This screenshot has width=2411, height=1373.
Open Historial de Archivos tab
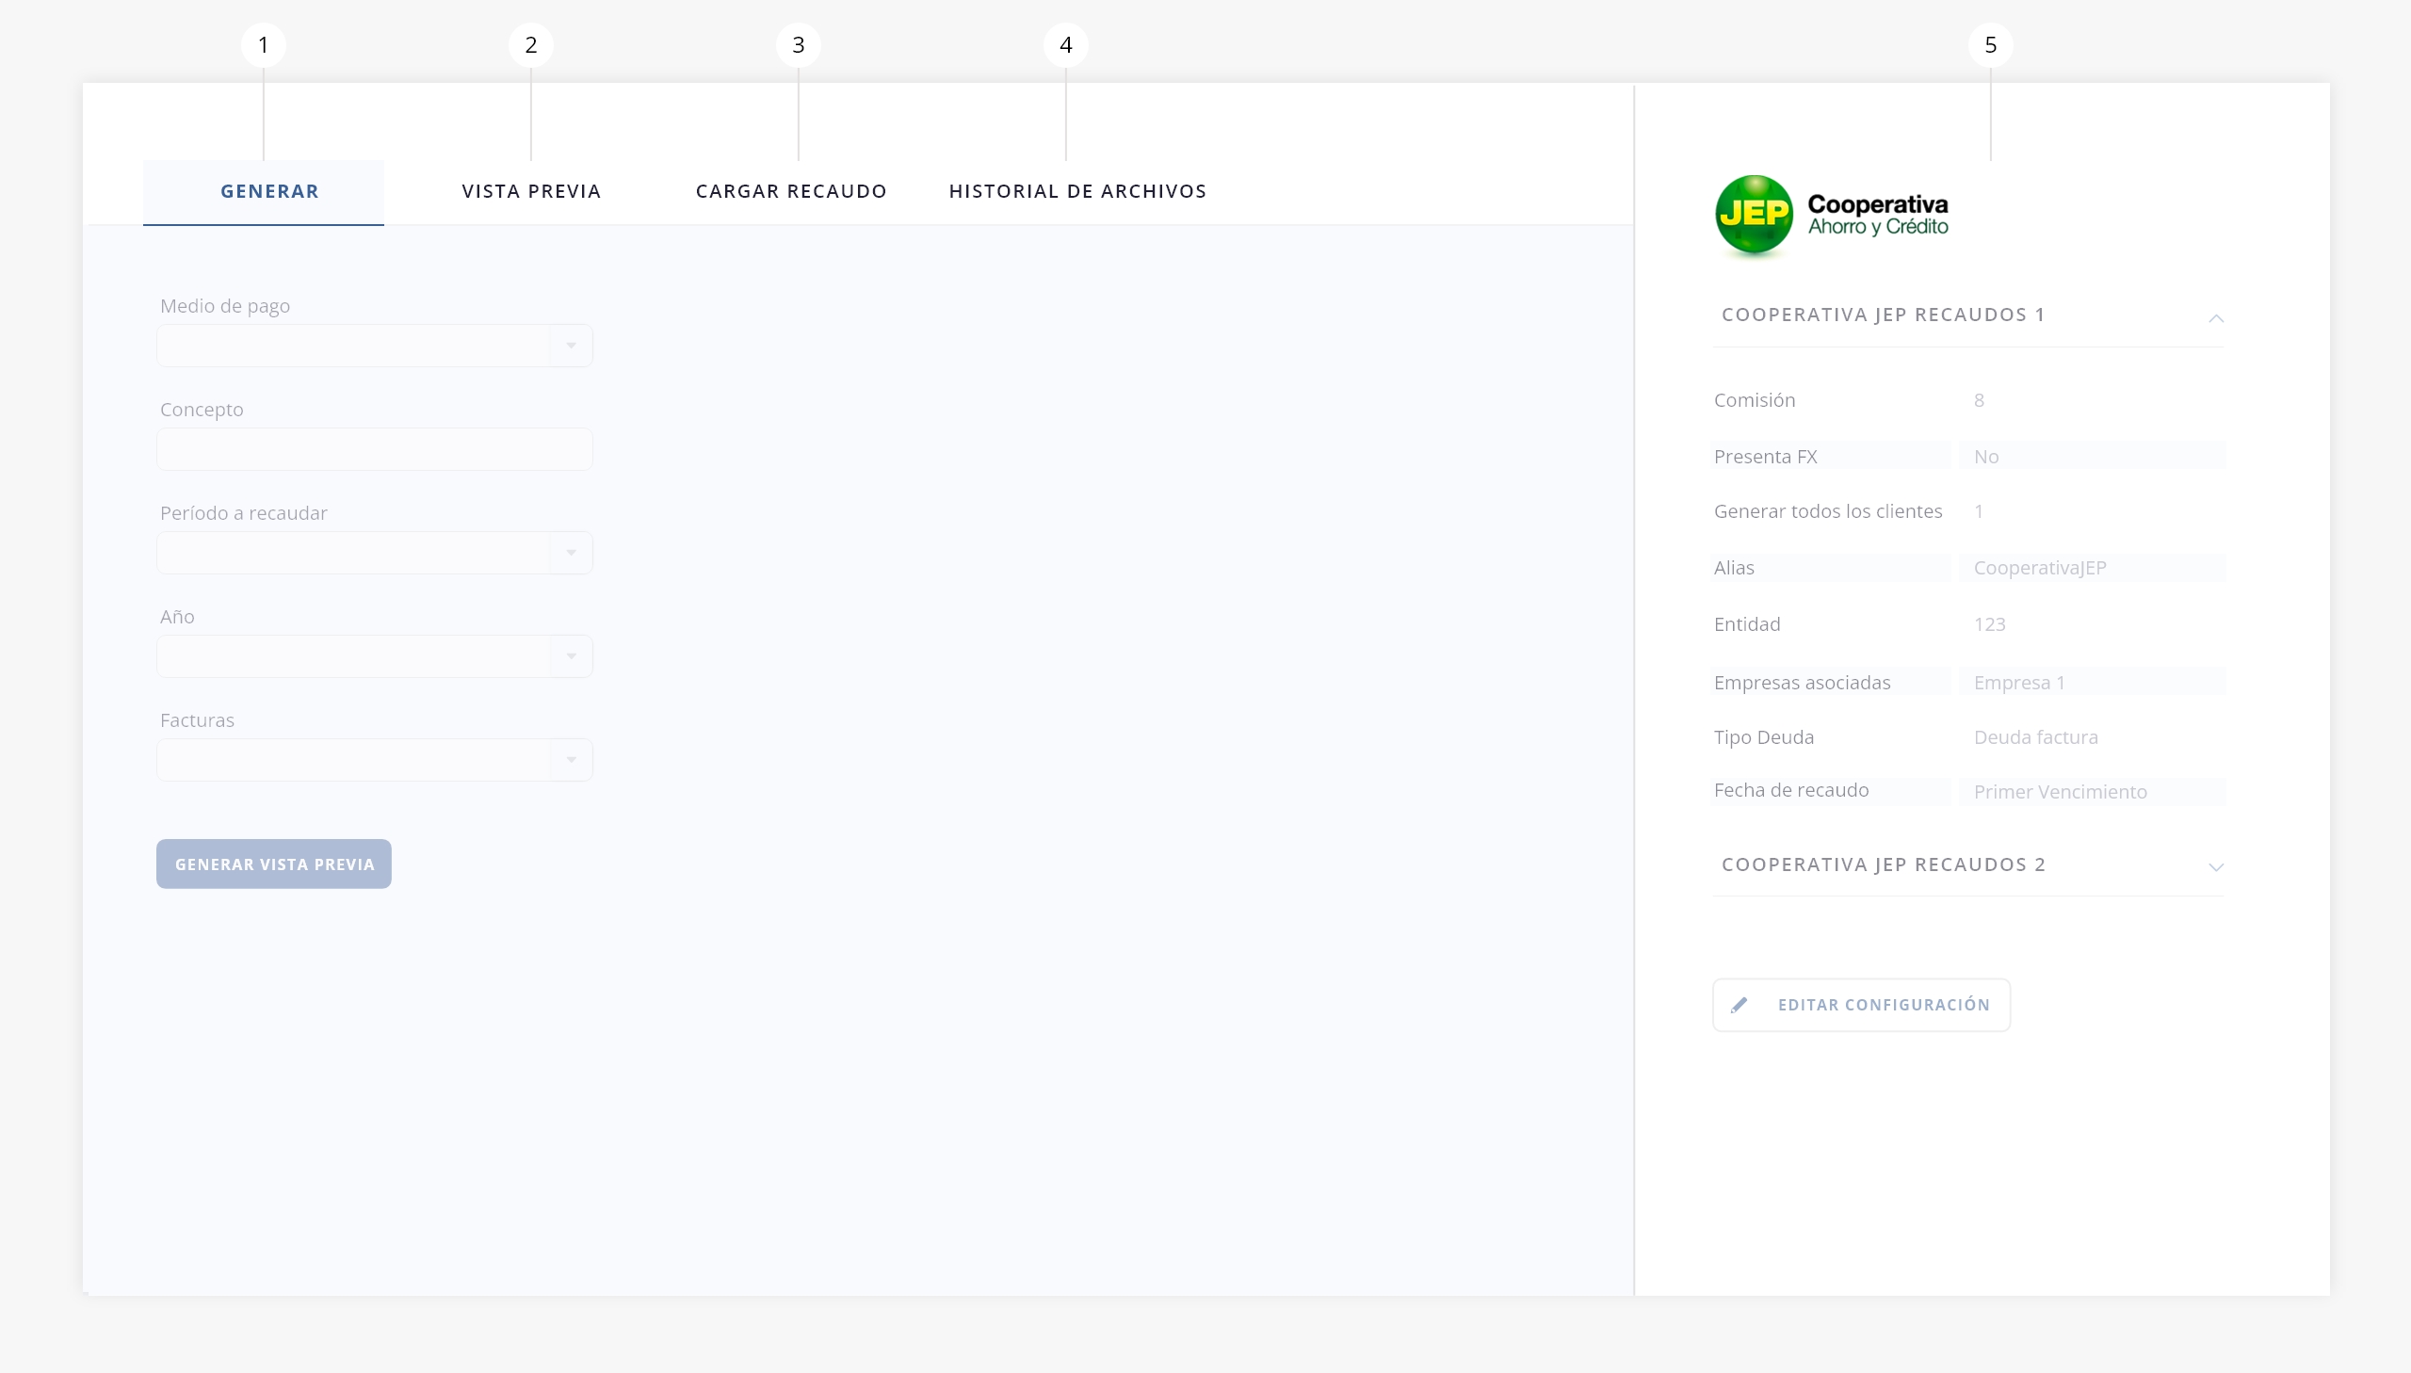1077,191
